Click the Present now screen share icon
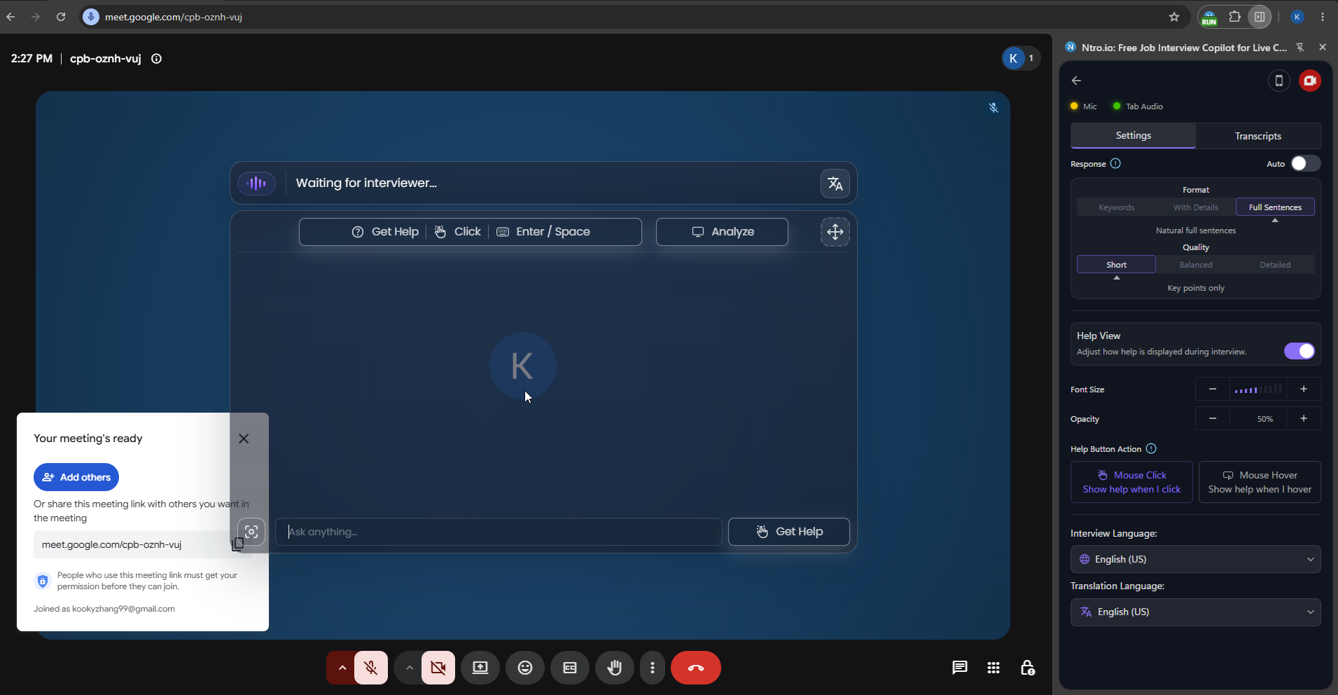Viewport: 1338px width, 695px height. [x=480, y=668]
